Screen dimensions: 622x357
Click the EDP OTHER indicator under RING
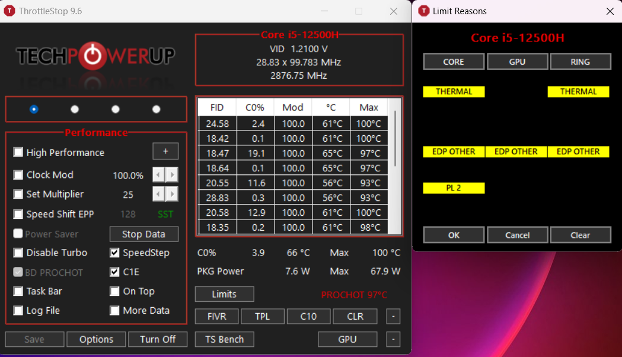pyautogui.click(x=578, y=152)
